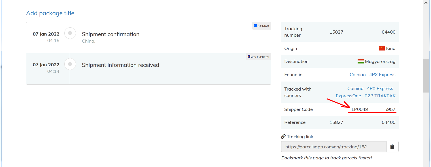The height and width of the screenshot is (167, 431).
Task: Click the scrollbar up arrow
Action: (x=426, y=3)
